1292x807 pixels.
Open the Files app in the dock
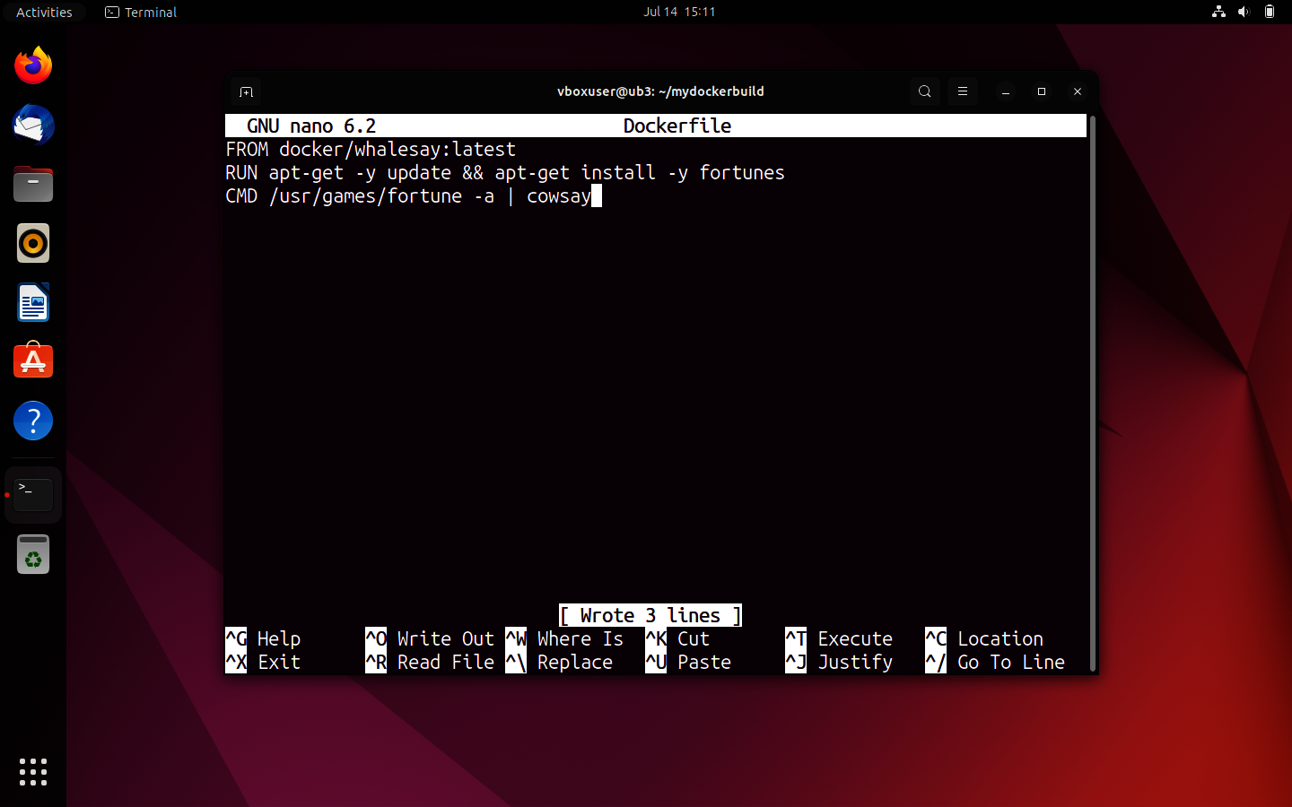click(x=32, y=184)
